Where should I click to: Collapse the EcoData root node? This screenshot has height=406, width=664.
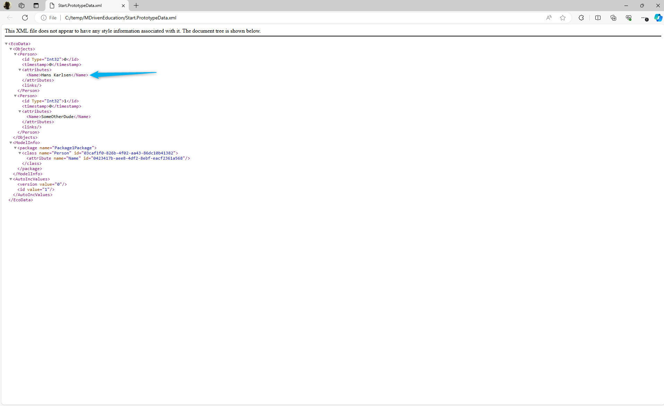coord(6,44)
